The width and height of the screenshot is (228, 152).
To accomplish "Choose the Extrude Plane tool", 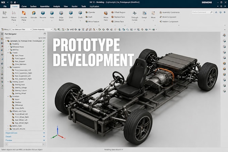I will (24, 16).
